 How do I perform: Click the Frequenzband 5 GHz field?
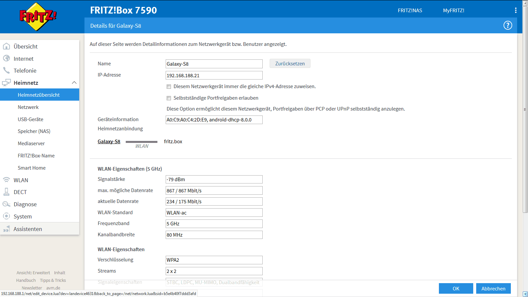click(214, 223)
